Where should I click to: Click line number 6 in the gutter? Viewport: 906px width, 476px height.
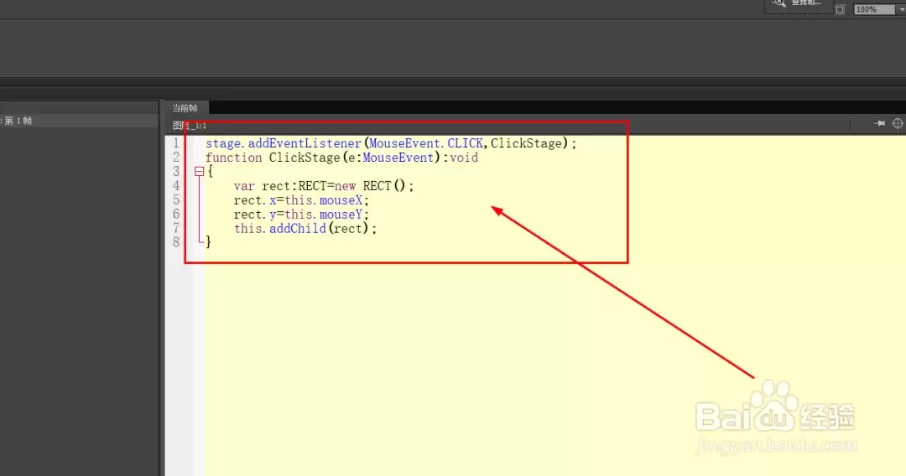tap(176, 214)
